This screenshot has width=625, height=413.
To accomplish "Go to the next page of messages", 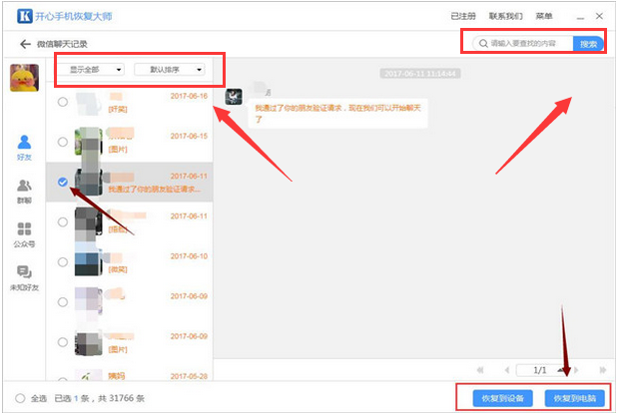I will click(576, 370).
